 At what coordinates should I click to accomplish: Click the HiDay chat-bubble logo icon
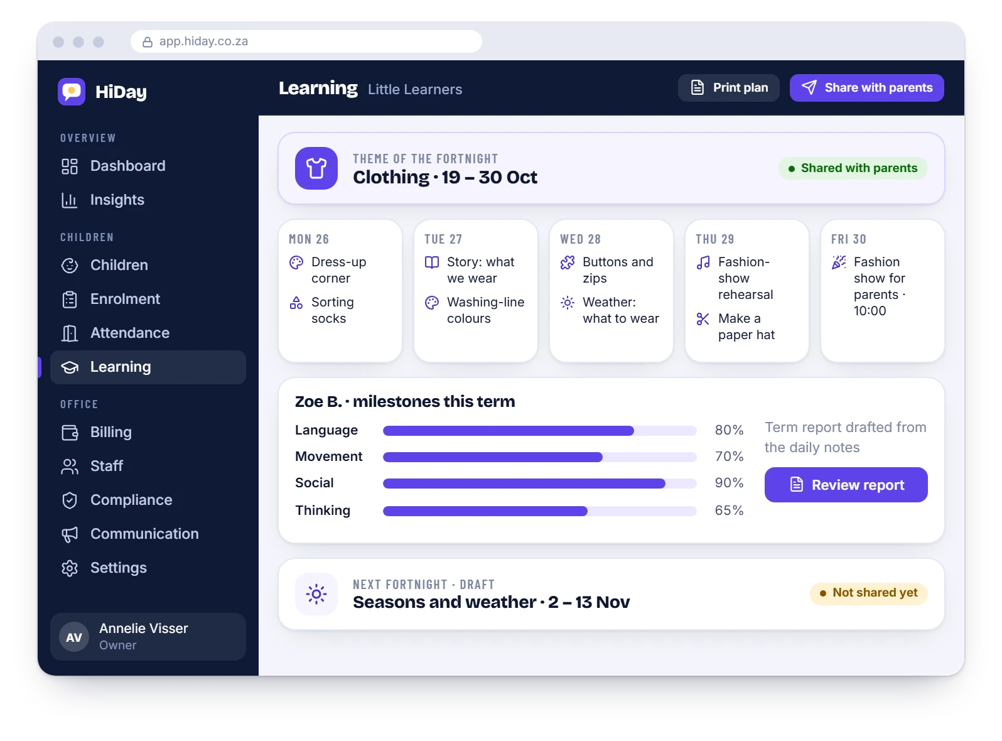[72, 92]
